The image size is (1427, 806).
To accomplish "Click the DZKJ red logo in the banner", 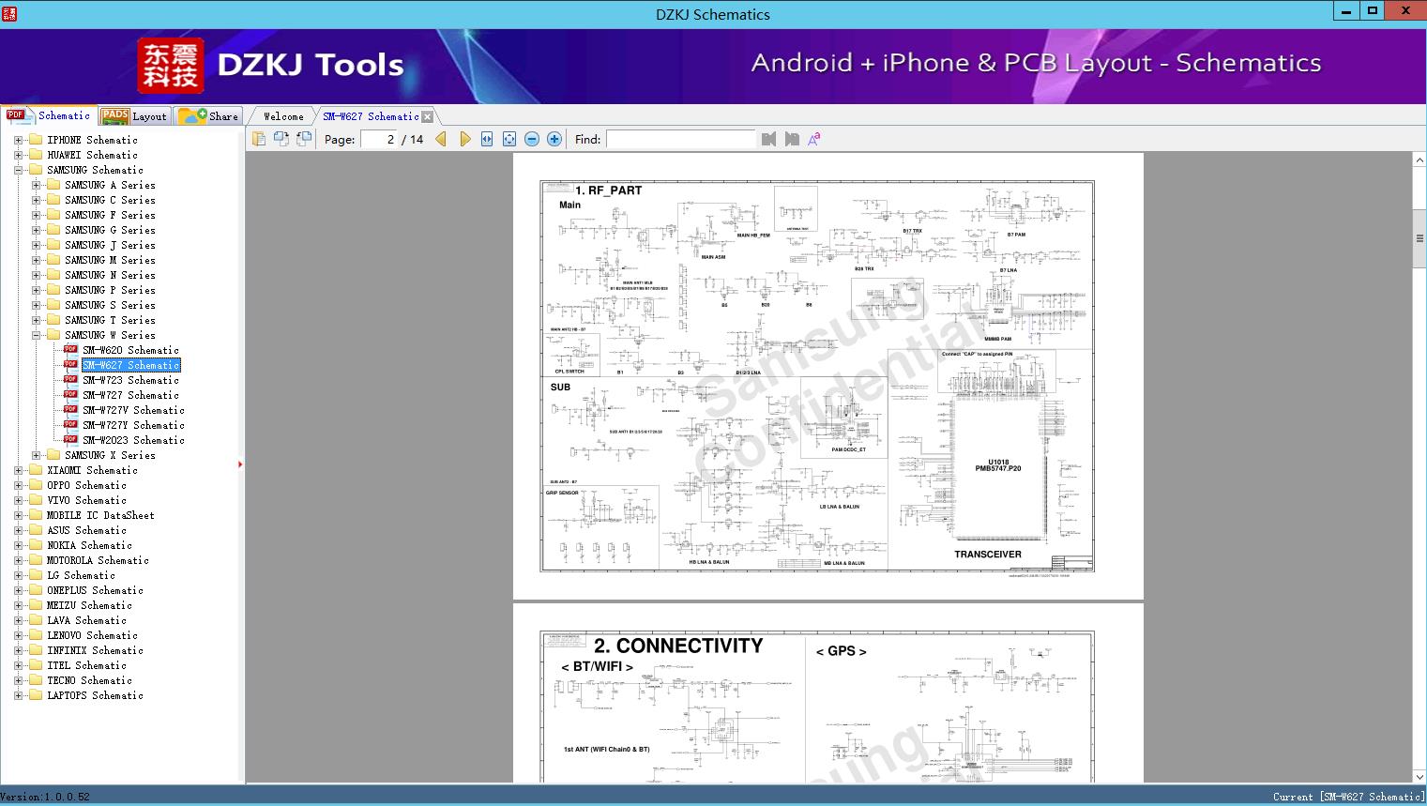I will tap(171, 66).
